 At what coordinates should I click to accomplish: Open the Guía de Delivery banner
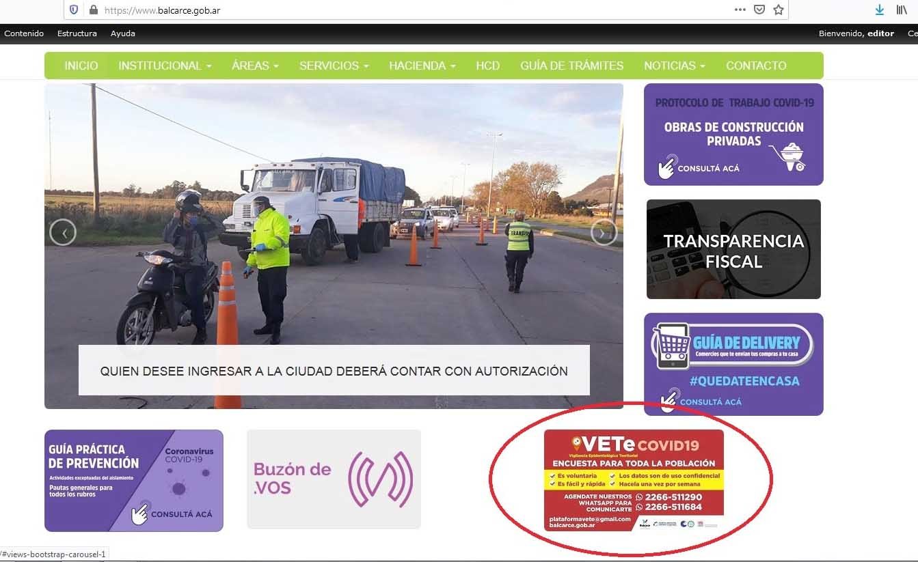point(733,364)
